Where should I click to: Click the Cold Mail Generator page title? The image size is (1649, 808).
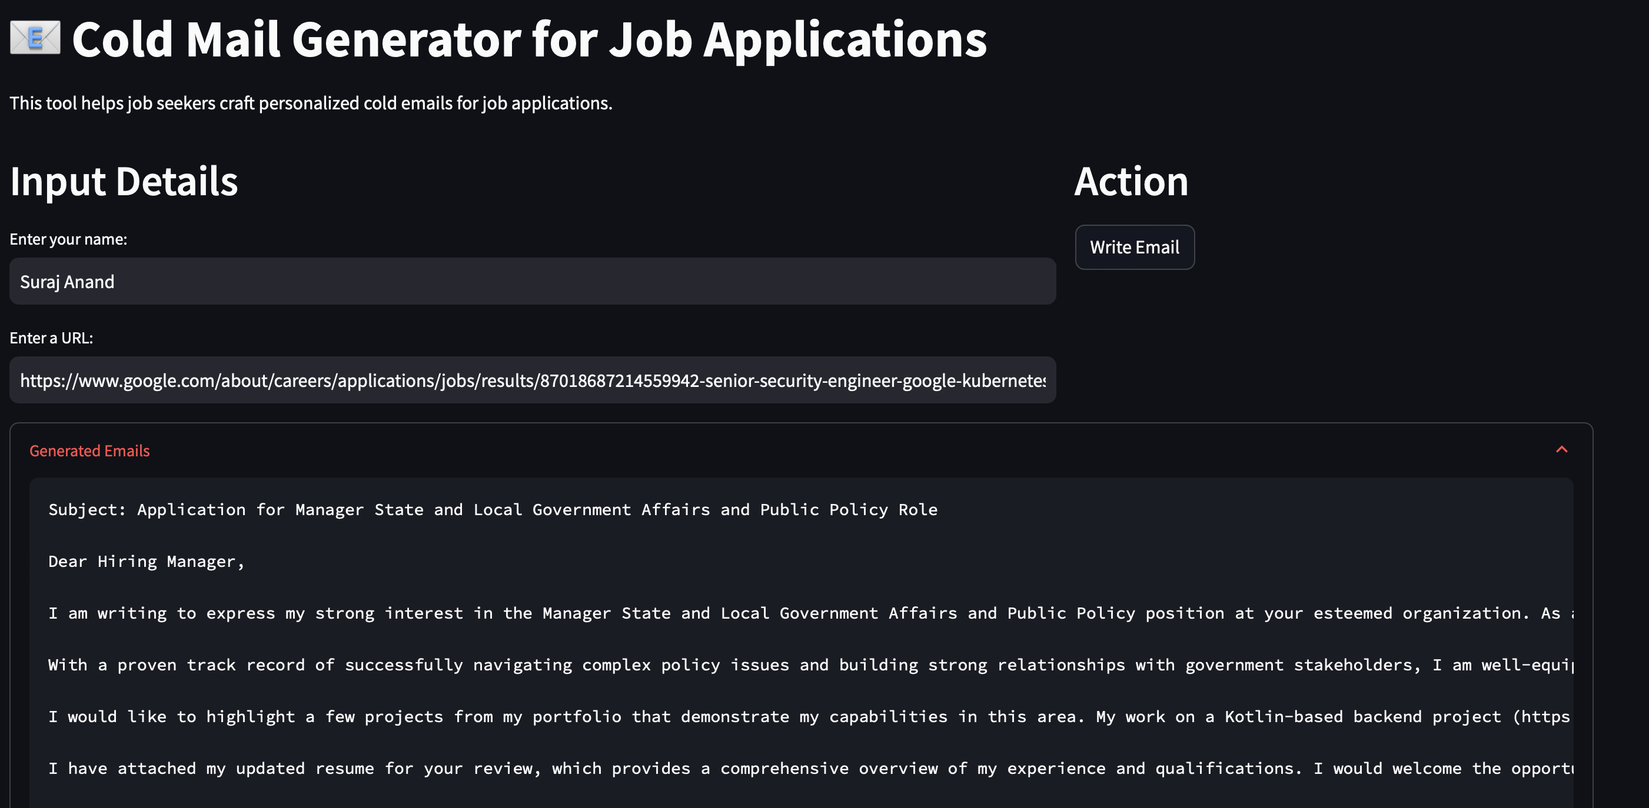(528, 39)
